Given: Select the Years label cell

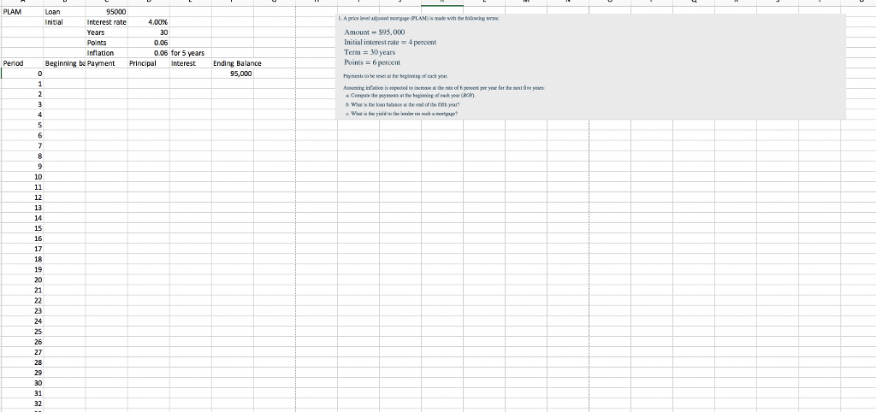Looking at the screenshot, I should 106,32.
